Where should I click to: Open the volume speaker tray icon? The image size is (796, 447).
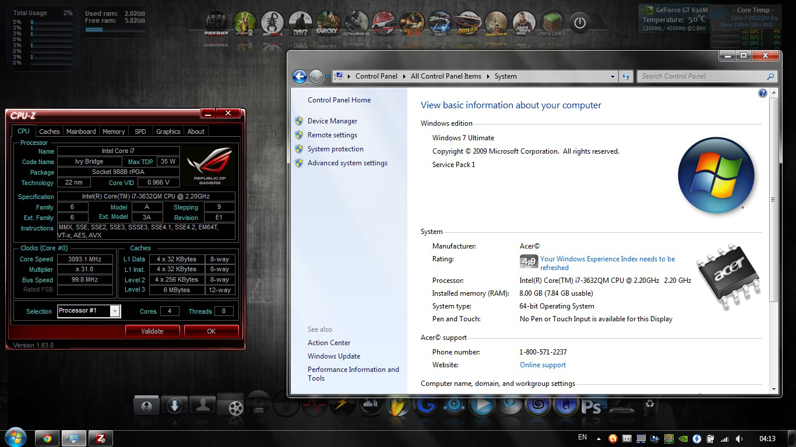(739, 438)
